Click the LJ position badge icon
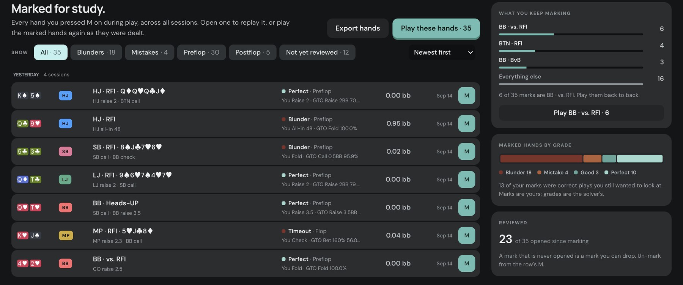Viewport: 683px width, 285px height. point(65,180)
